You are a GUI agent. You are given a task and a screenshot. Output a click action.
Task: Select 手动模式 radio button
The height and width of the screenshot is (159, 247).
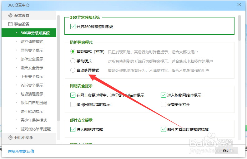(x=73, y=61)
